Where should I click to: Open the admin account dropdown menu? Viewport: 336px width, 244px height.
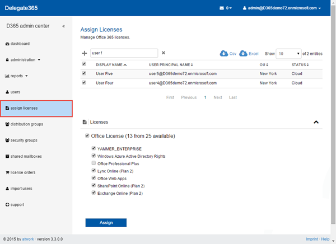tap(282, 8)
